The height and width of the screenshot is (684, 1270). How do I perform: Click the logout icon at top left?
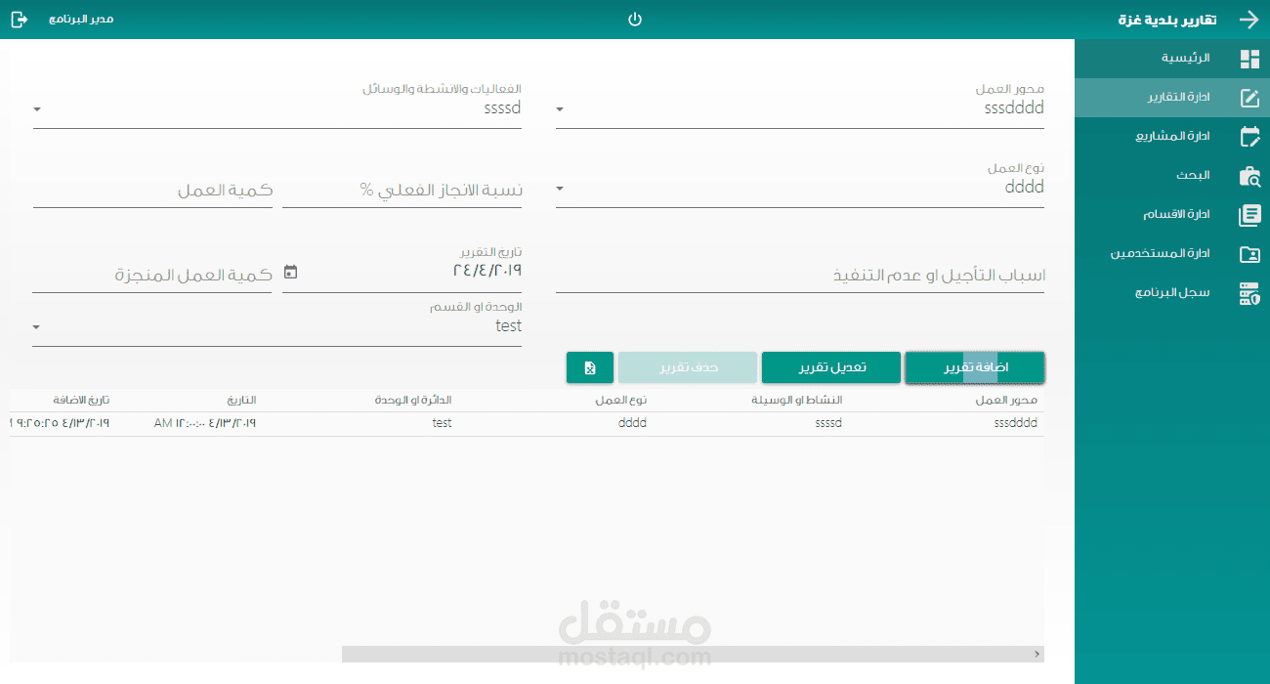[20, 20]
